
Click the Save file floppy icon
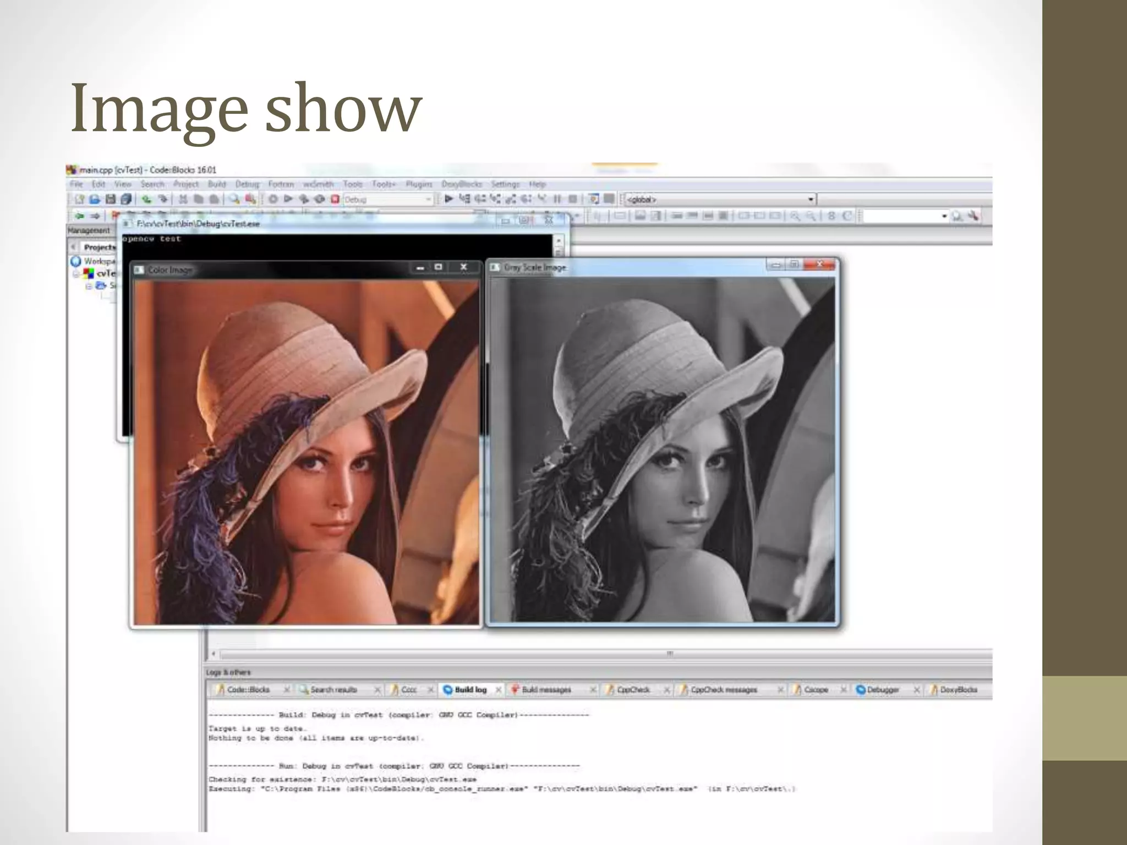pyautogui.click(x=110, y=199)
